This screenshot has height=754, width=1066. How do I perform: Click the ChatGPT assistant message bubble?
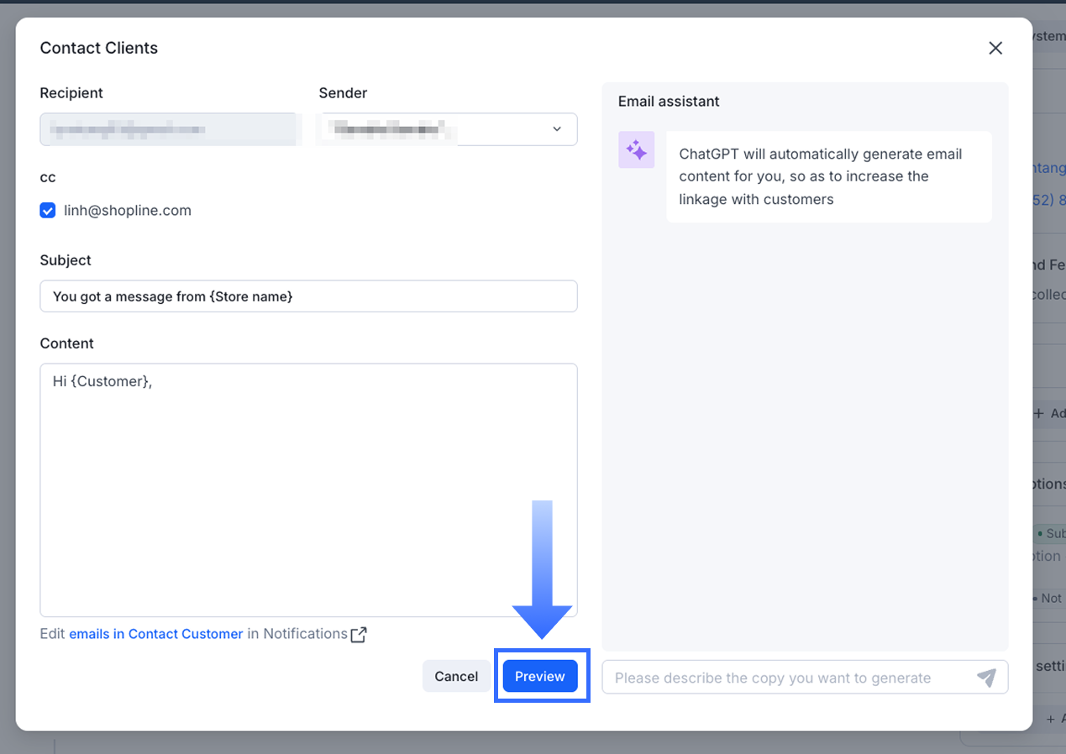(x=828, y=176)
